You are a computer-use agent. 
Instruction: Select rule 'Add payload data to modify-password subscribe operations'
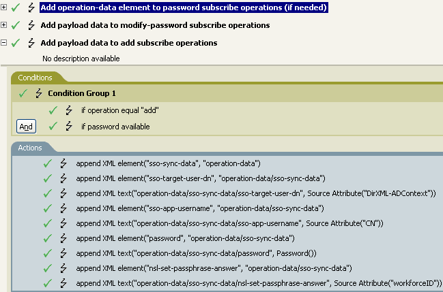pos(155,25)
